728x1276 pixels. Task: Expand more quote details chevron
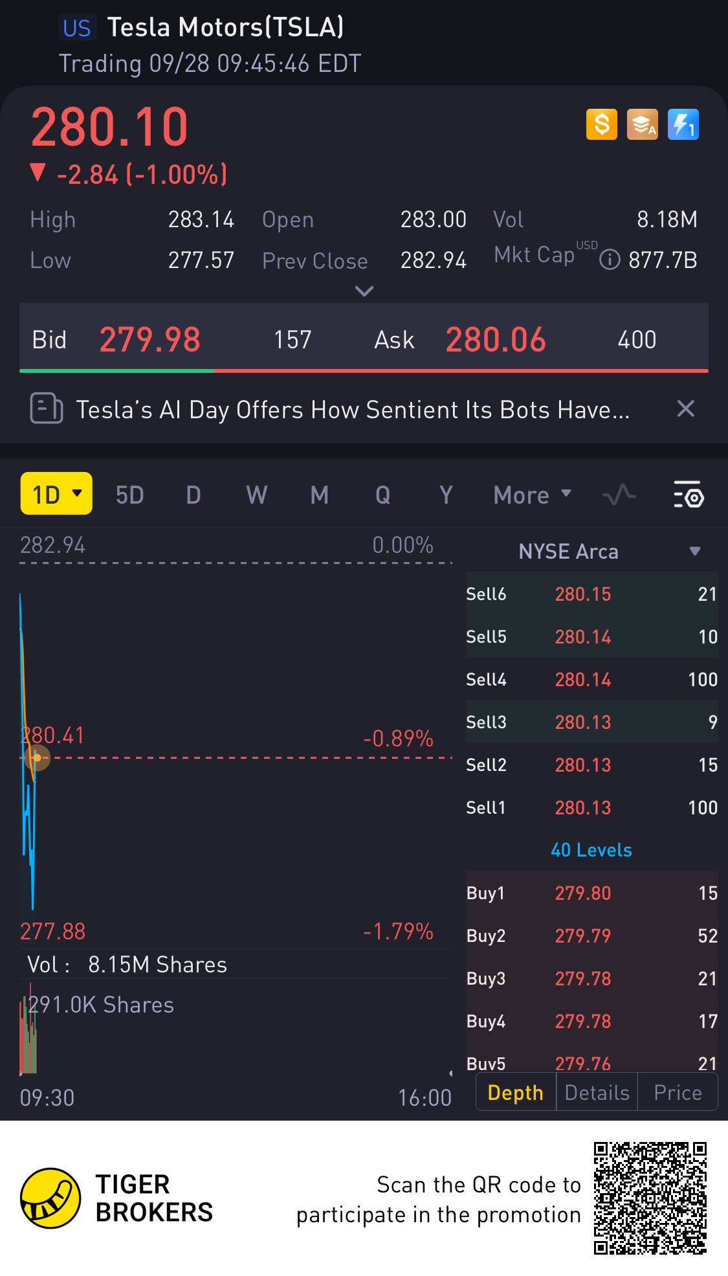click(x=364, y=291)
